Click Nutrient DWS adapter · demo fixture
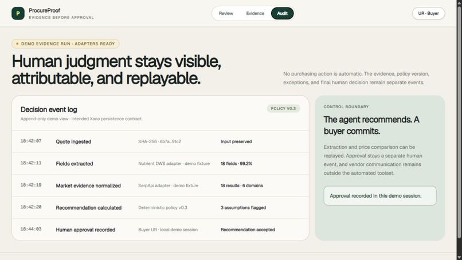Image resolution: width=462 pixels, height=260 pixels. point(174,164)
